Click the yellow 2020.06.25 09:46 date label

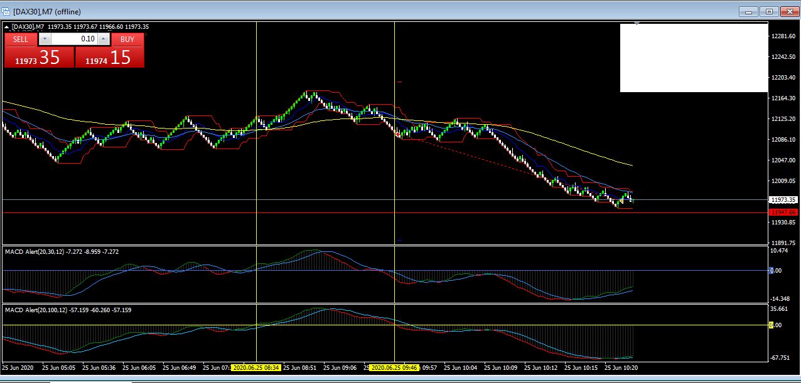pos(394,367)
